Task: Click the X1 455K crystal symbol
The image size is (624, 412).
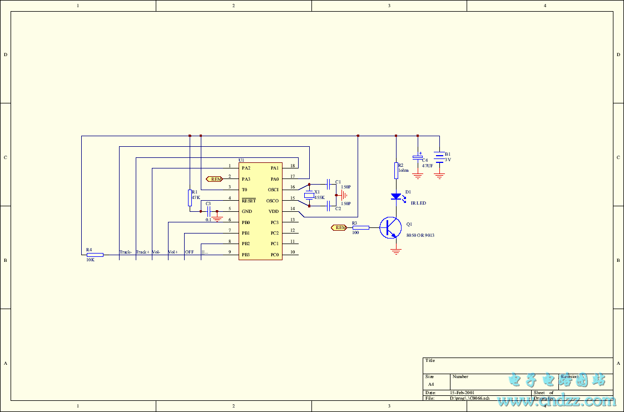Action: [309, 195]
